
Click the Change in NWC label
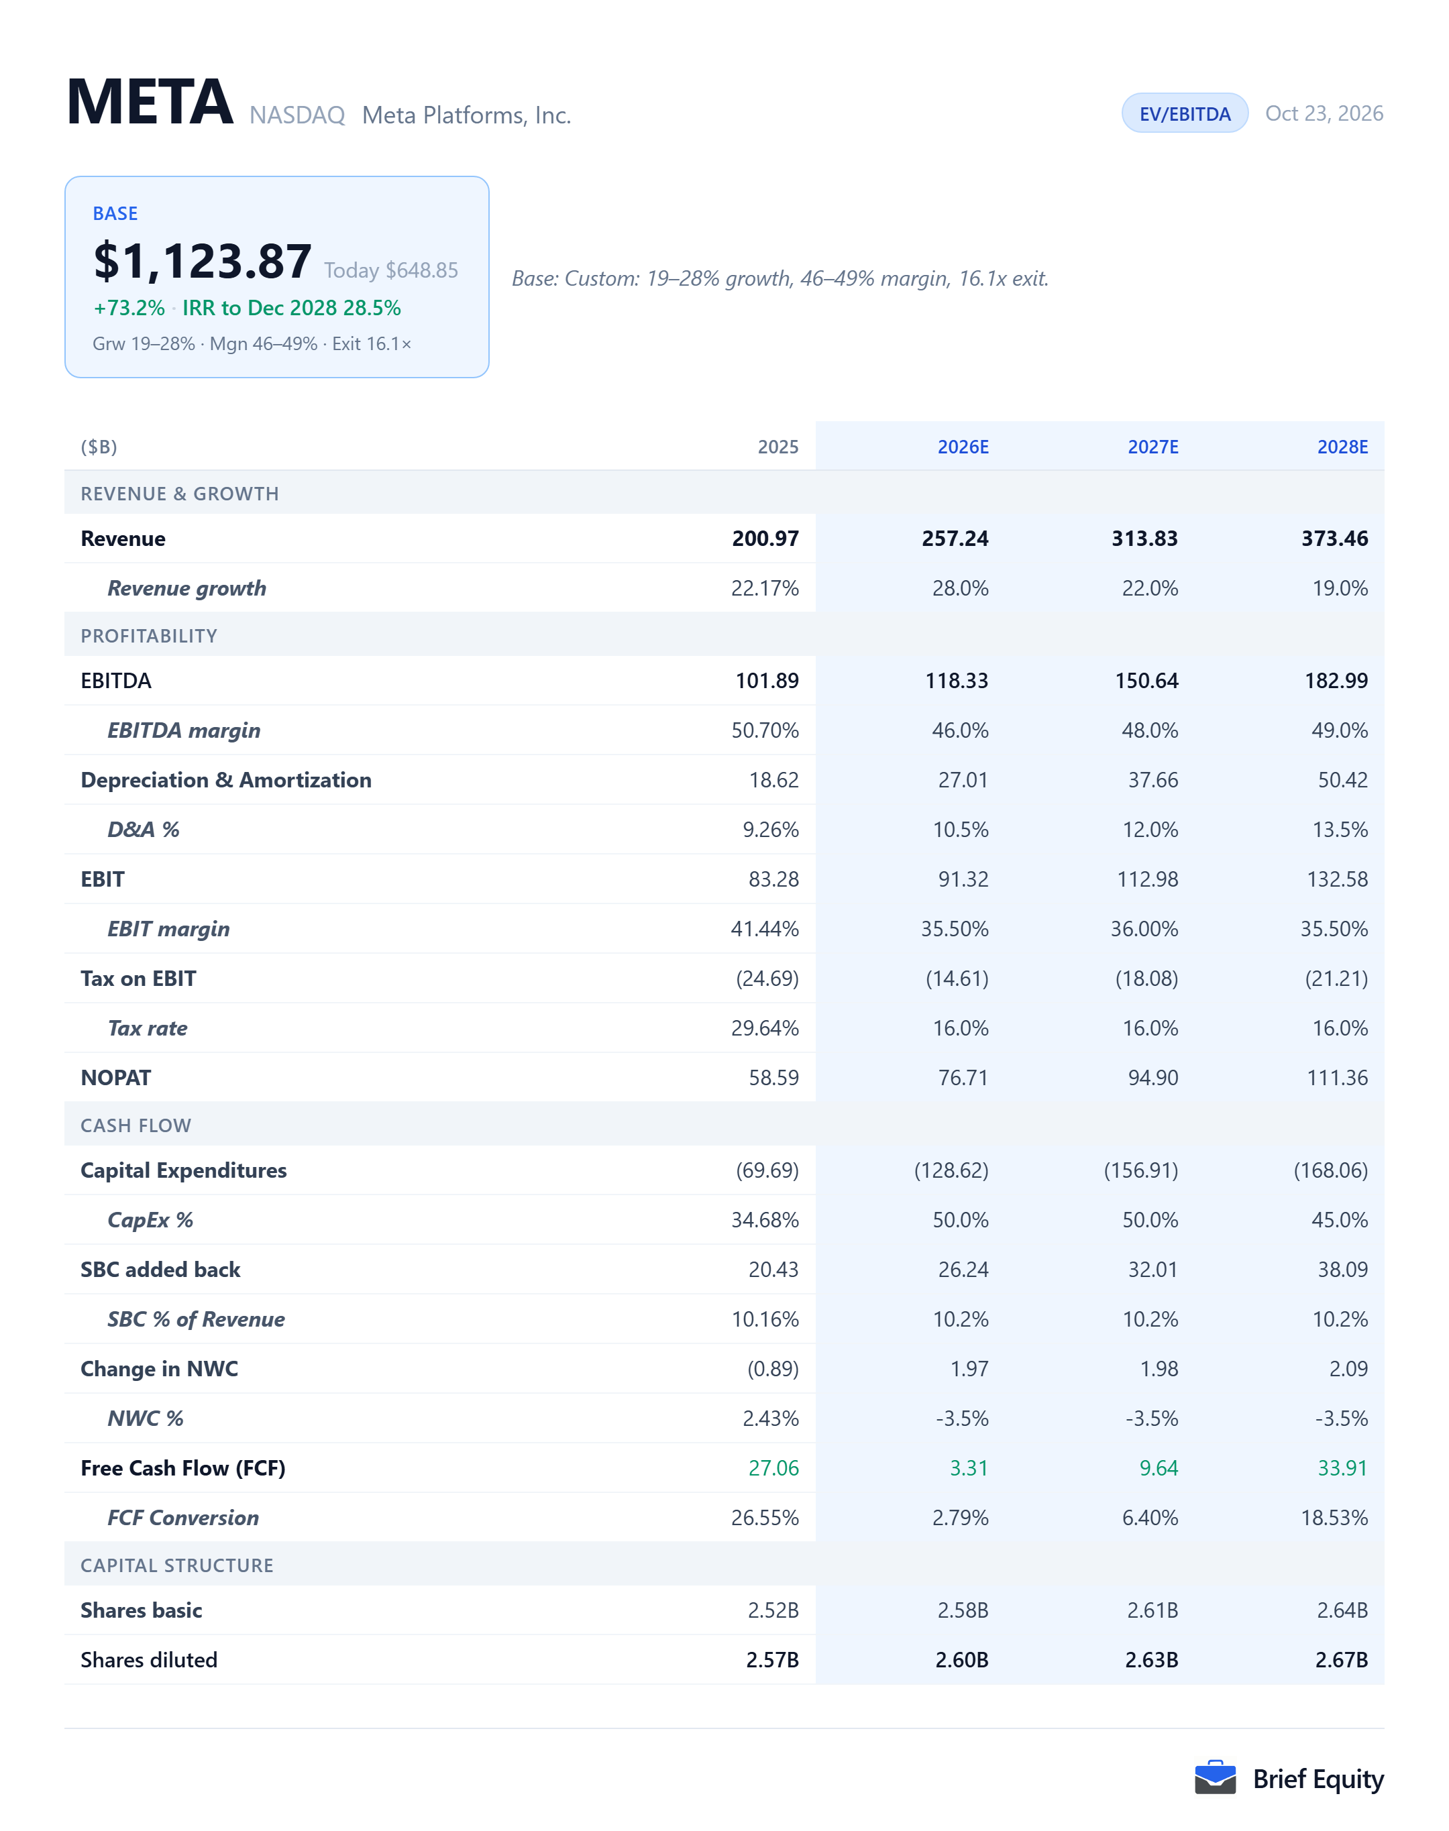[160, 1369]
